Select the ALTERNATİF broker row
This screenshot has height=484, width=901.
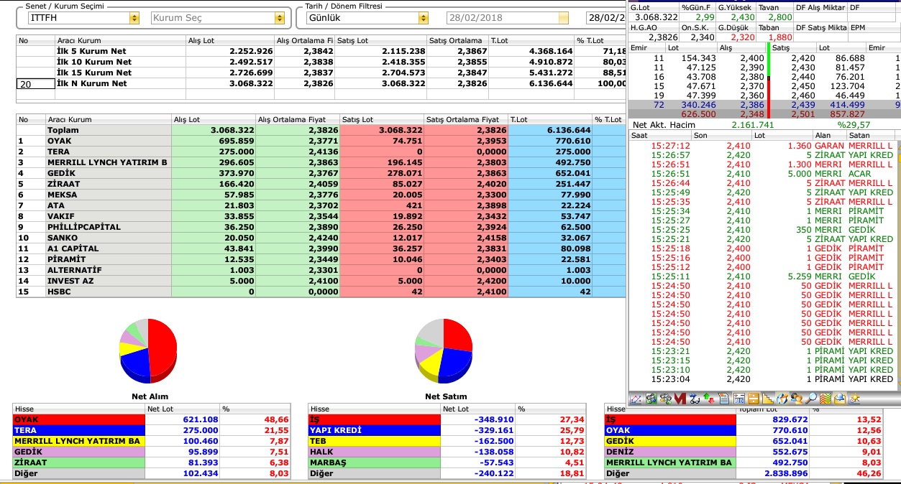[321, 270]
